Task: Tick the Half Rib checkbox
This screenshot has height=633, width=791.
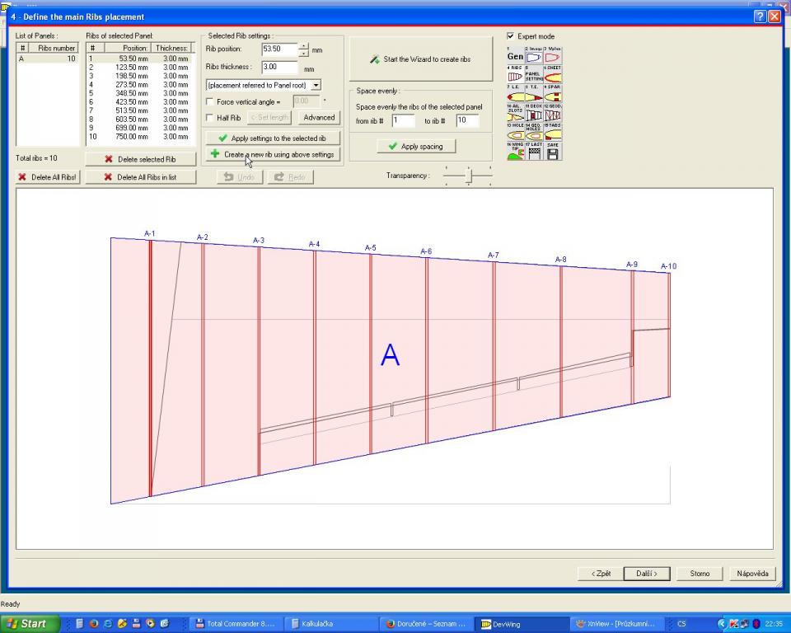Action: pos(210,118)
